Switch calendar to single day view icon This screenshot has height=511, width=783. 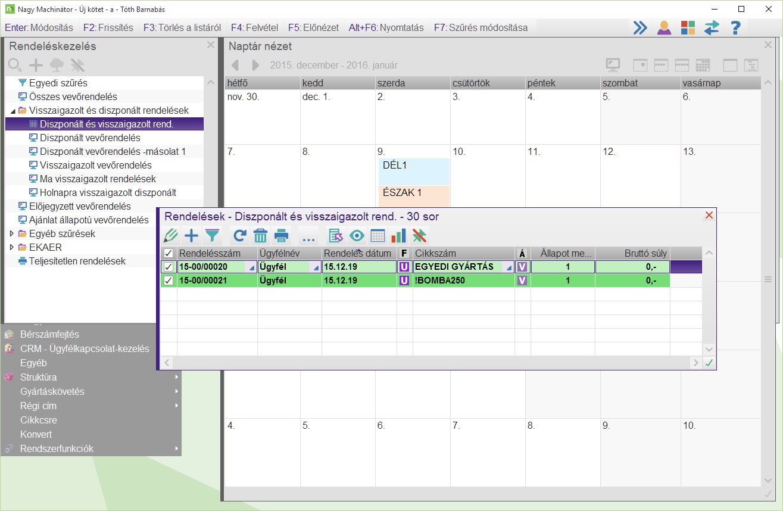(x=639, y=66)
